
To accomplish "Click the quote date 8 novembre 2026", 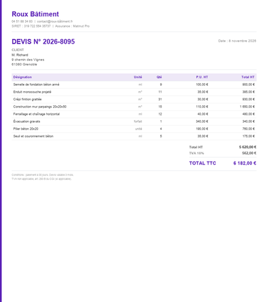I will (x=243, y=41).
